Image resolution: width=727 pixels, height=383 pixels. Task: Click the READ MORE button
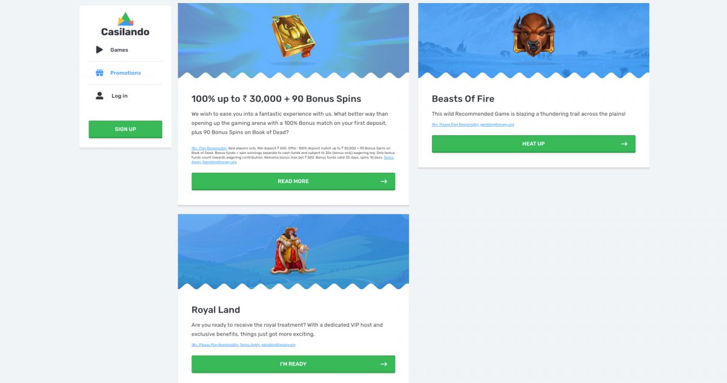(x=293, y=181)
